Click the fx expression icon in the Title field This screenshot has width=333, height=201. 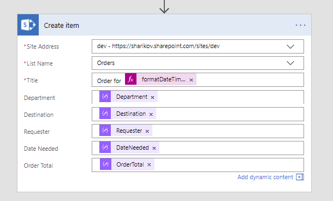coord(130,79)
